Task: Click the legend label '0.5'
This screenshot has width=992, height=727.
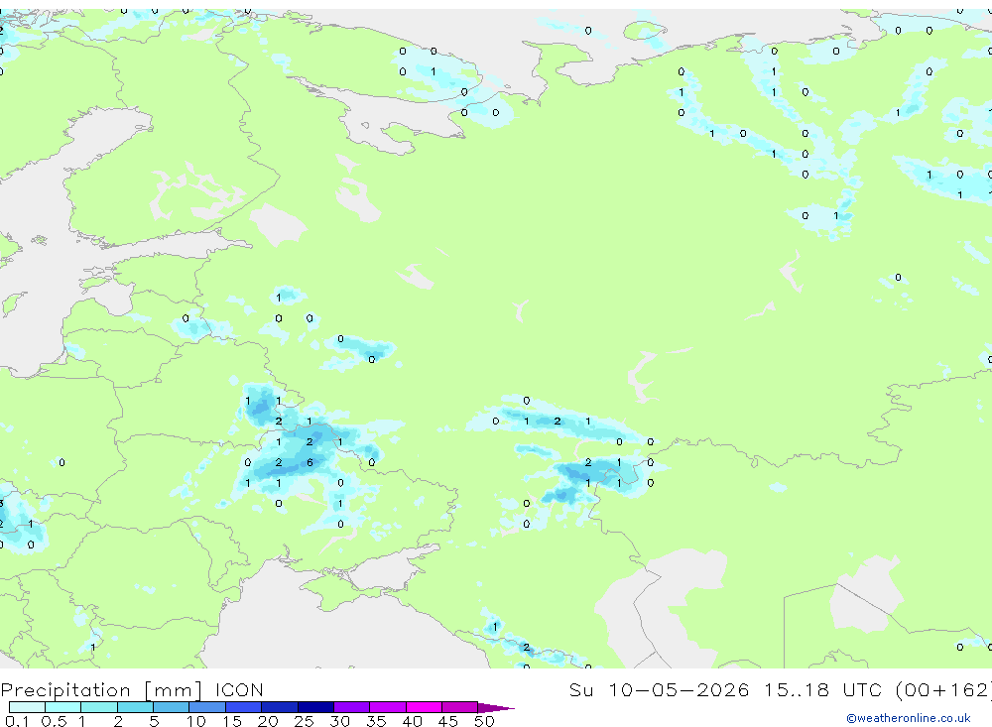Action: [54, 721]
